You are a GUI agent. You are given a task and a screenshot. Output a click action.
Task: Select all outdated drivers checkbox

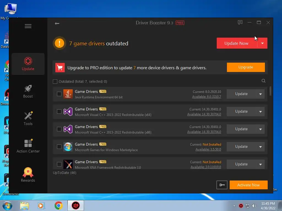coord(55,82)
